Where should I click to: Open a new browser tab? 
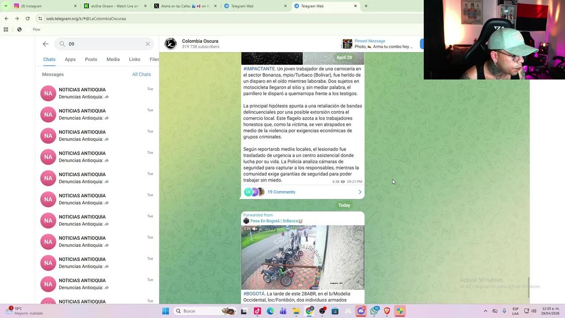366,6
